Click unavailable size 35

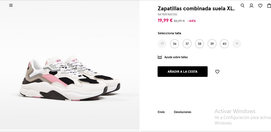[162, 44]
